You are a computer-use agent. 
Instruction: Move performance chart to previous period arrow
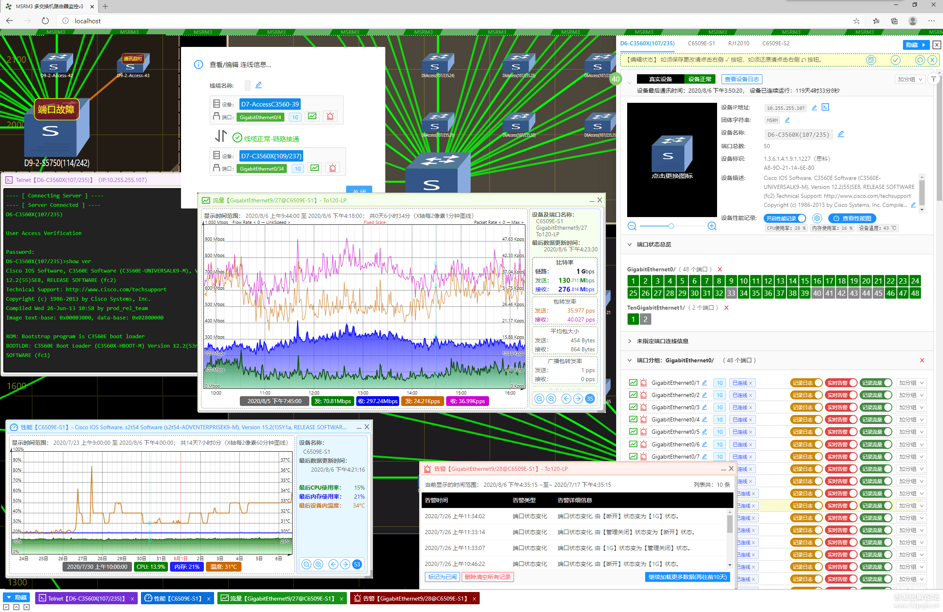click(x=333, y=564)
